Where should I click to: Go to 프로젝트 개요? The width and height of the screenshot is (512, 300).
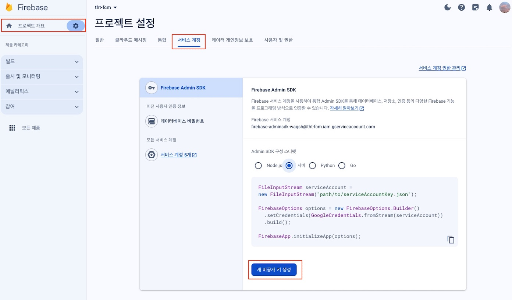[32, 26]
